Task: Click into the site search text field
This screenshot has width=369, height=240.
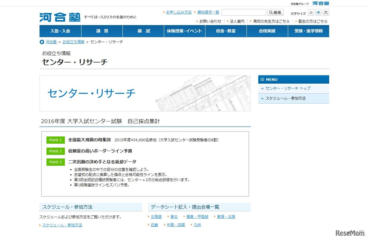Action: tap(243, 13)
